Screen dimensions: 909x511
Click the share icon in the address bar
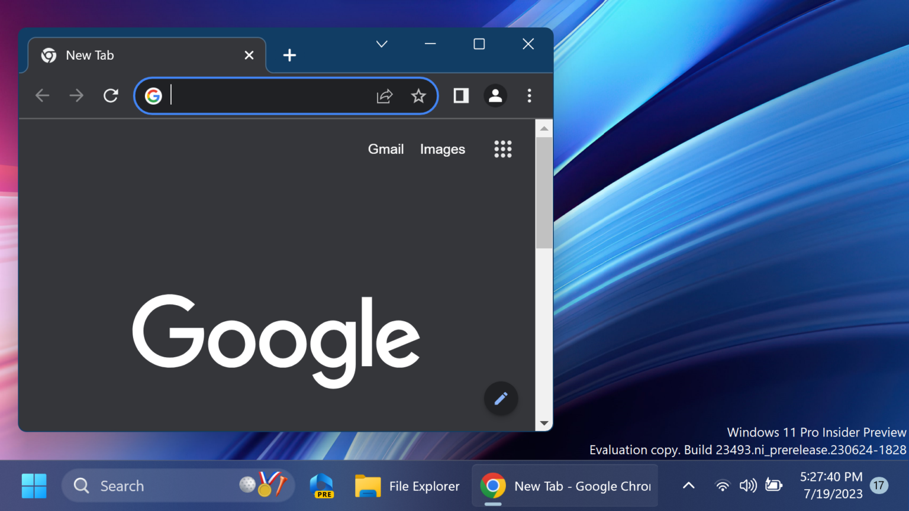tap(385, 96)
